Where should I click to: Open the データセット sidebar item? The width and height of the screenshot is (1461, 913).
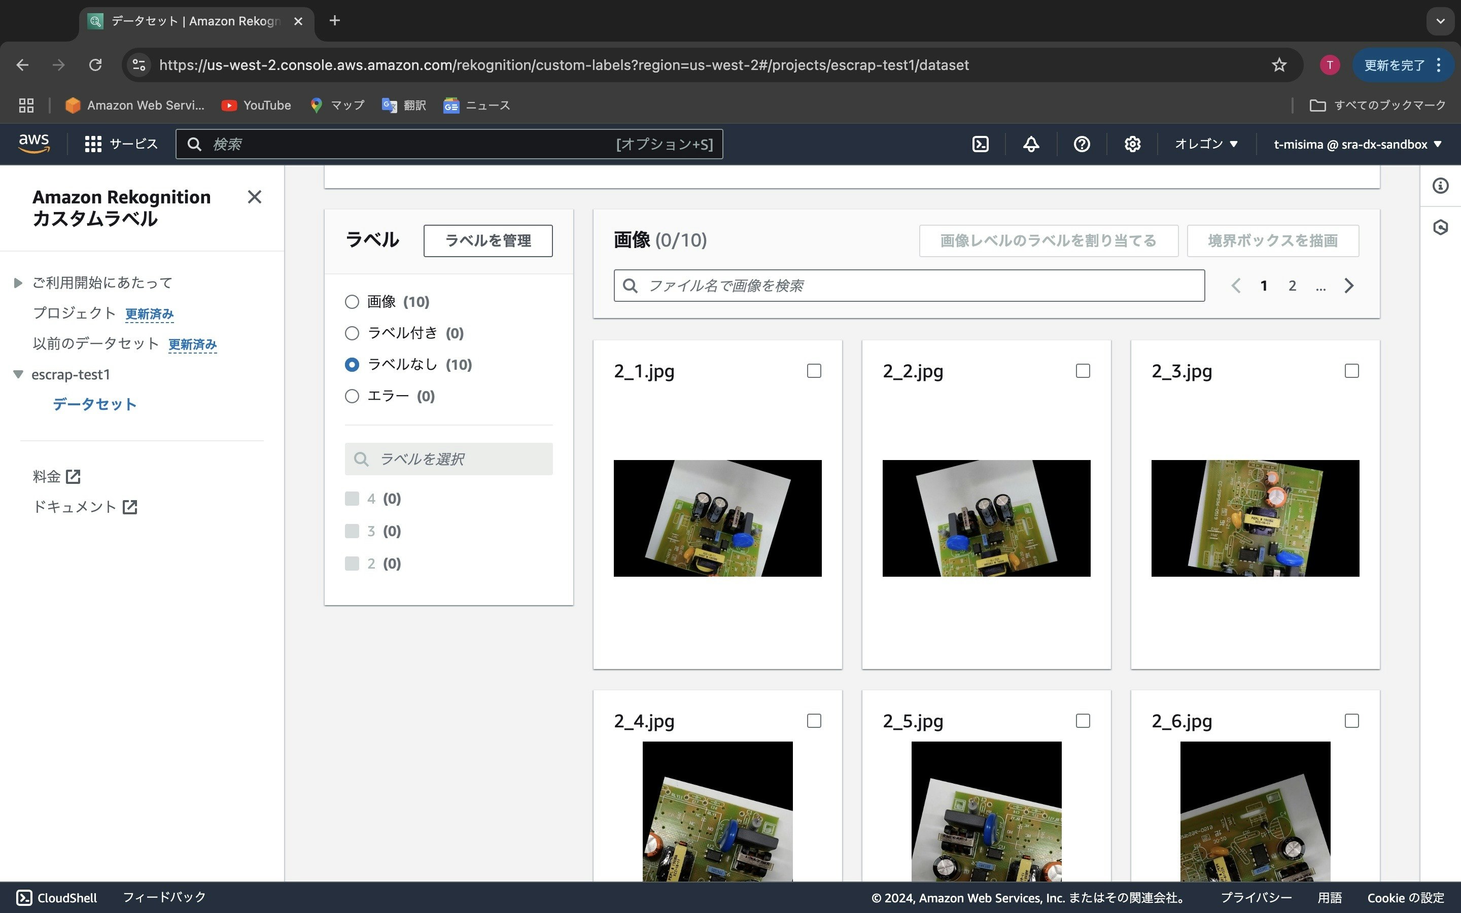tap(94, 404)
